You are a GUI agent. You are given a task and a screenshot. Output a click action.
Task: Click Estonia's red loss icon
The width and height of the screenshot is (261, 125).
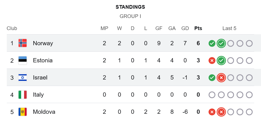[212, 60]
